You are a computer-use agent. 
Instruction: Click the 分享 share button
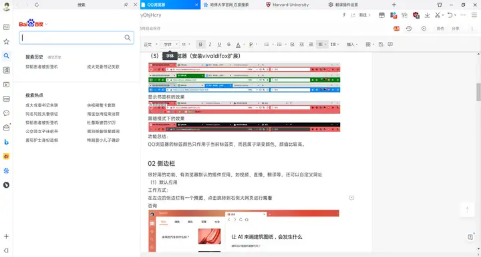pos(455,29)
